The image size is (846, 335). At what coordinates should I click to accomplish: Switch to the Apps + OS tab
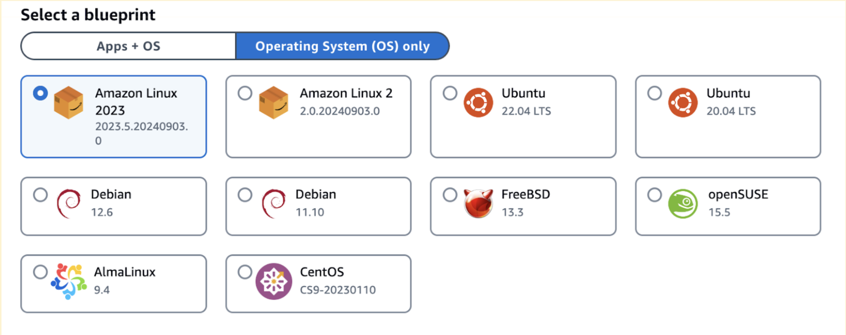tap(128, 46)
